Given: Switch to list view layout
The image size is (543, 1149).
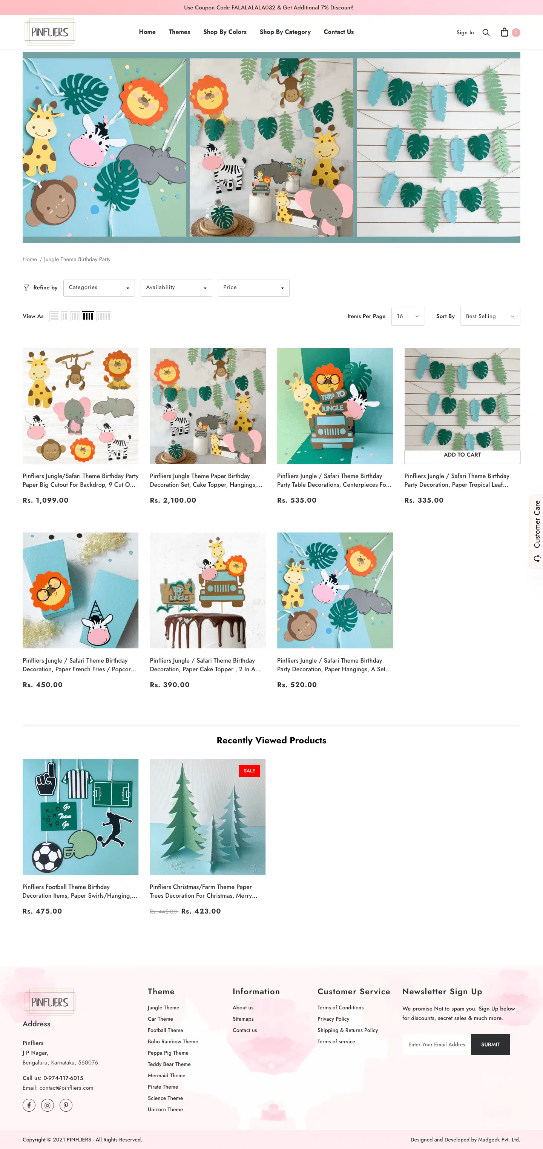Looking at the screenshot, I should click(54, 316).
